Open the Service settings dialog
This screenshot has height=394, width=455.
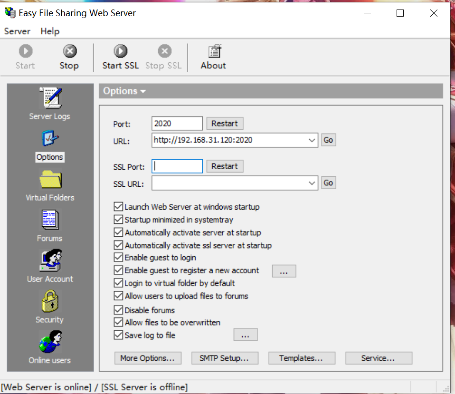(x=379, y=358)
